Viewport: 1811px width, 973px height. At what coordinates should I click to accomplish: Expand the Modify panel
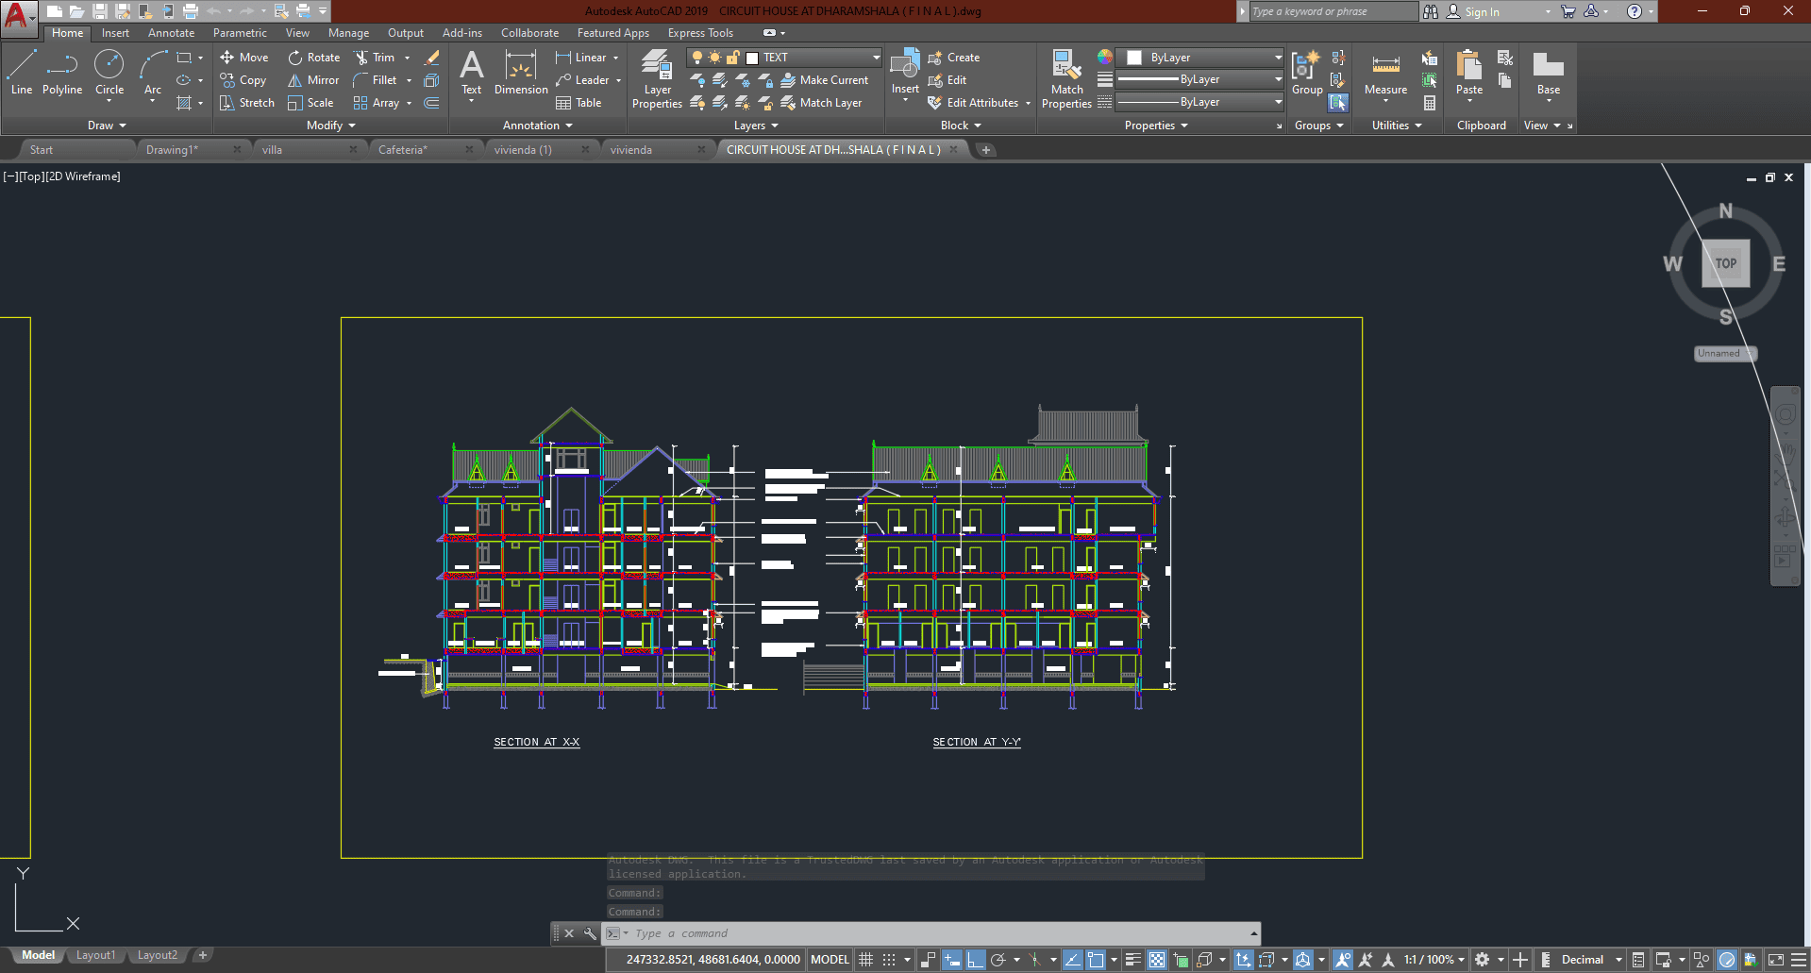tap(330, 126)
